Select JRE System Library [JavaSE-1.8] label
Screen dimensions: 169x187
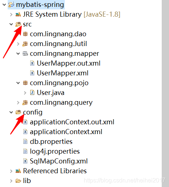tap(72, 14)
